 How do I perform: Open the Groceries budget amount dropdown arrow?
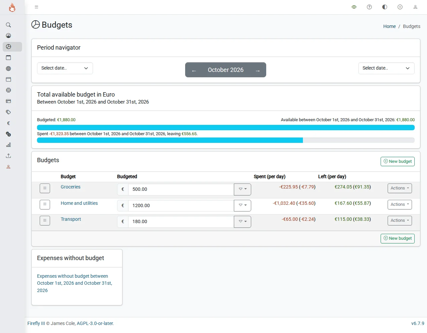coord(243,189)
